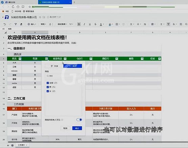The width and height of the screenshot is (188, 148).
Task: Click the merge cells icon
Action: tap(123, 24)
